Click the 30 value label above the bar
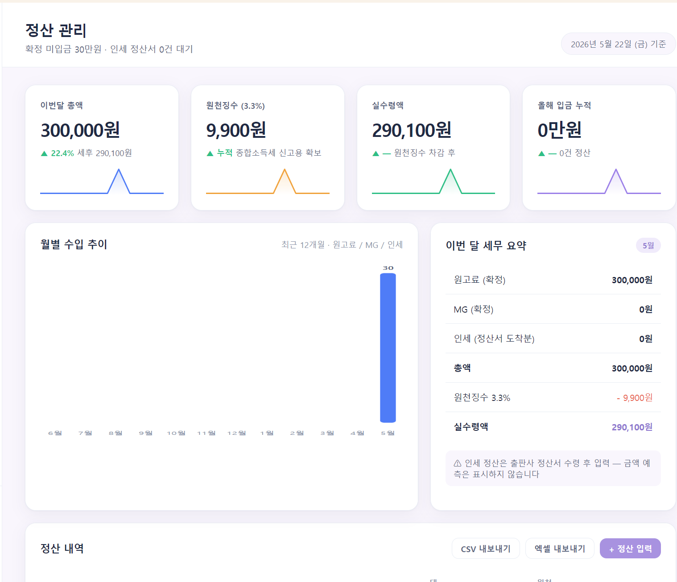Image resolution: width=677 pixels, height=582 pixels. [388, 268]
